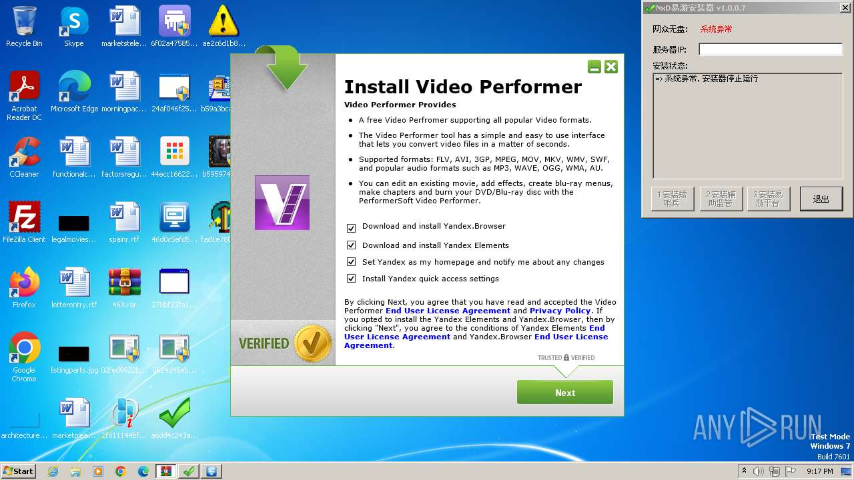Launch Skype from the desktop
854x480 pixels.
[73, 27]
